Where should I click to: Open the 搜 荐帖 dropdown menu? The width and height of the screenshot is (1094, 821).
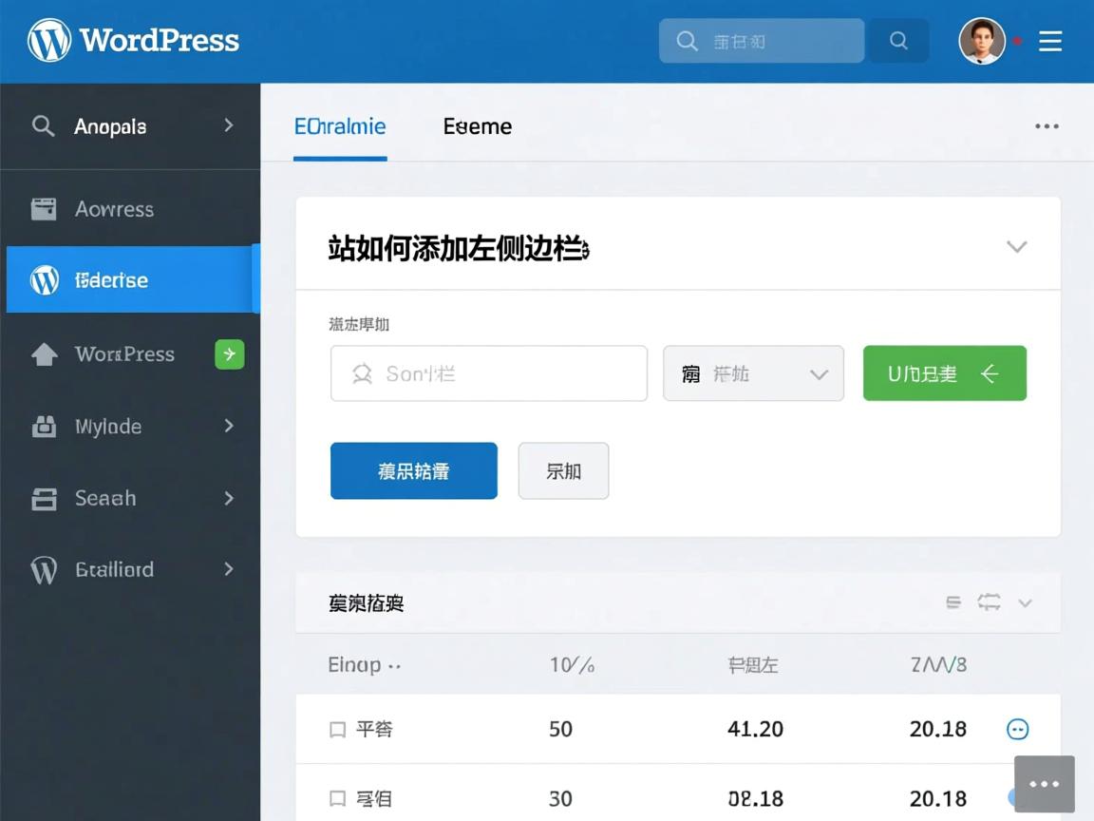pos(753,373)
